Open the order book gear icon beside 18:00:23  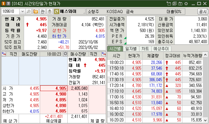coord(65,54)
